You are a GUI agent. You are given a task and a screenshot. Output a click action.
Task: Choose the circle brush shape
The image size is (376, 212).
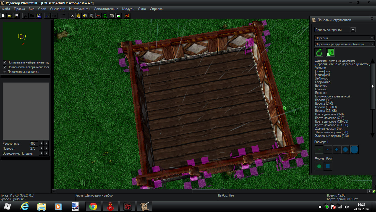tap(319, 166)
